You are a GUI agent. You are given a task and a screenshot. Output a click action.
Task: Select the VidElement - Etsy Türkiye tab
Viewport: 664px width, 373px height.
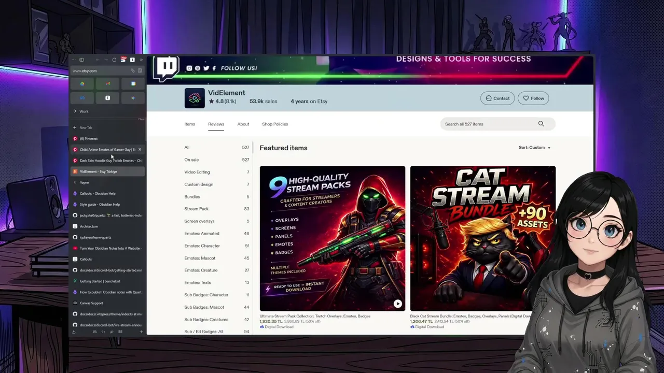107,171
